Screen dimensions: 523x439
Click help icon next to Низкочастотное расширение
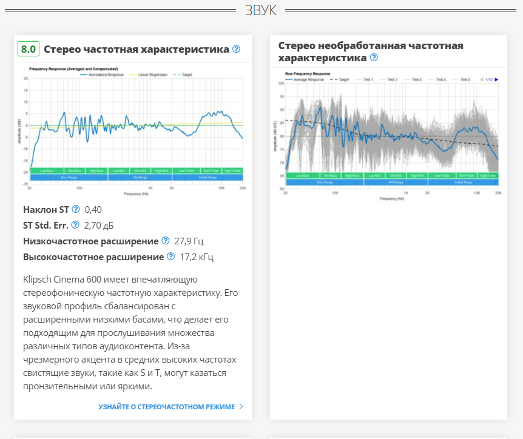(x=165, y=241)
